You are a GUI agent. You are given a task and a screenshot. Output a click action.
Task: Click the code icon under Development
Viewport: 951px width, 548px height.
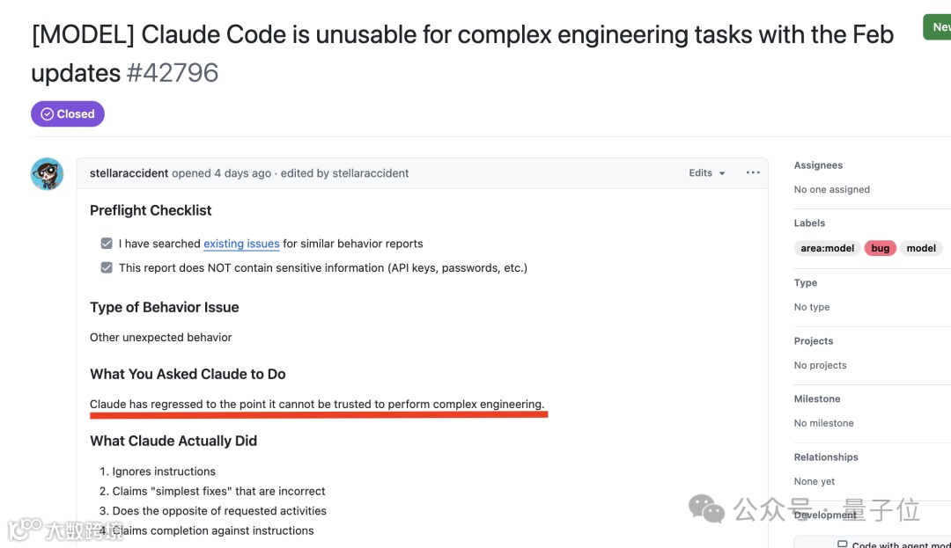pyautogui.click(x=842, y=544)
